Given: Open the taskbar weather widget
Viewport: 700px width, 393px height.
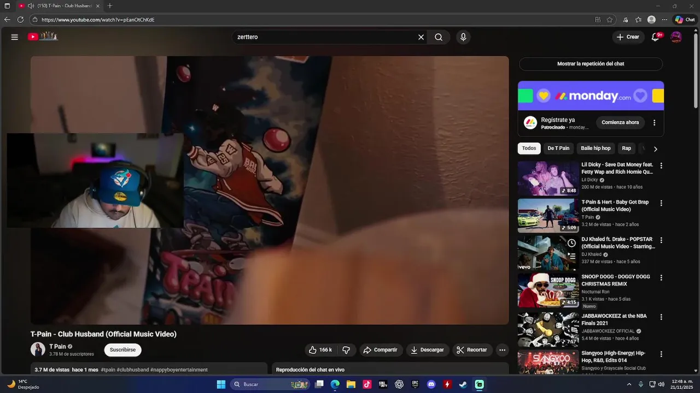Looking at the screenshot, I should (x=22, y=384).
